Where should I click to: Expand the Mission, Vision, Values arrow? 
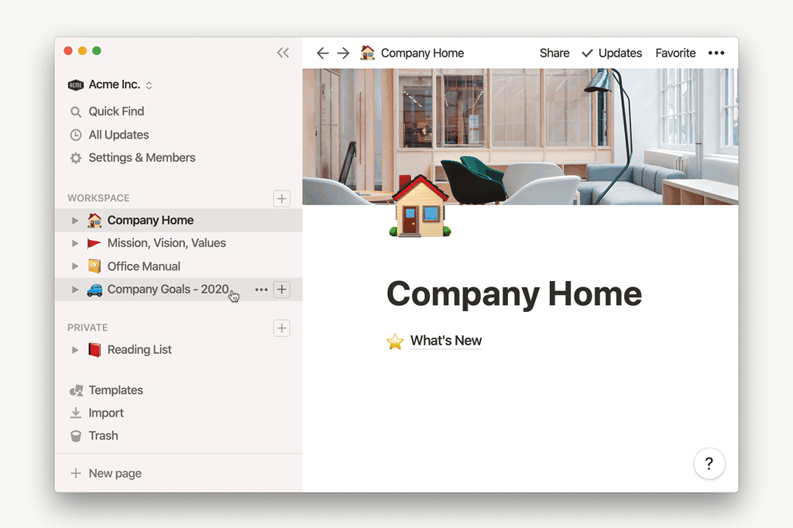(x=75, y=243)
